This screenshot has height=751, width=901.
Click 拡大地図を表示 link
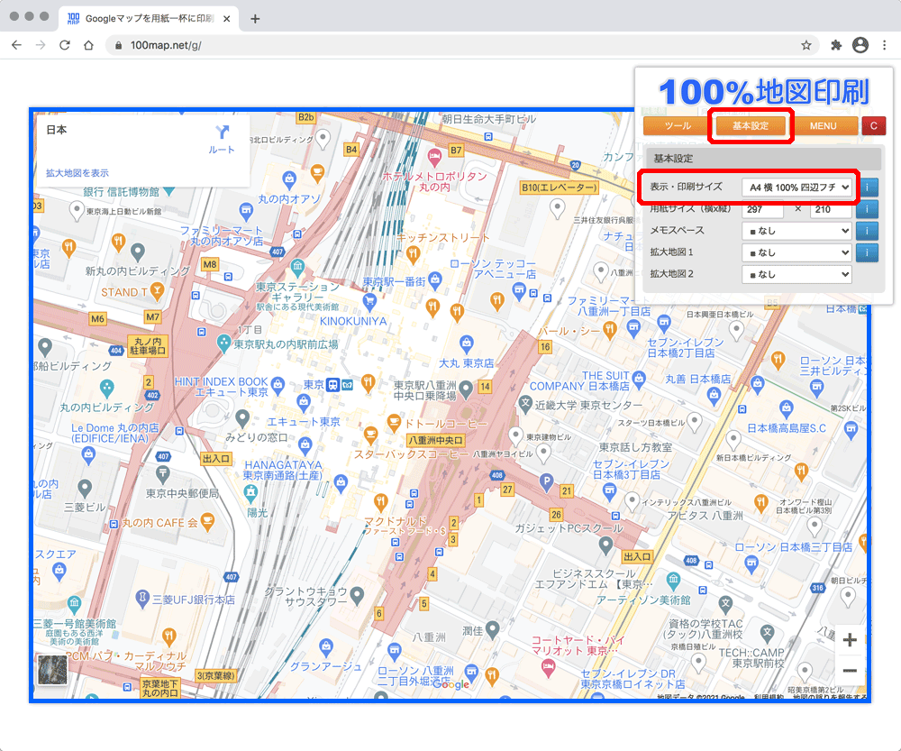point(77,173)
